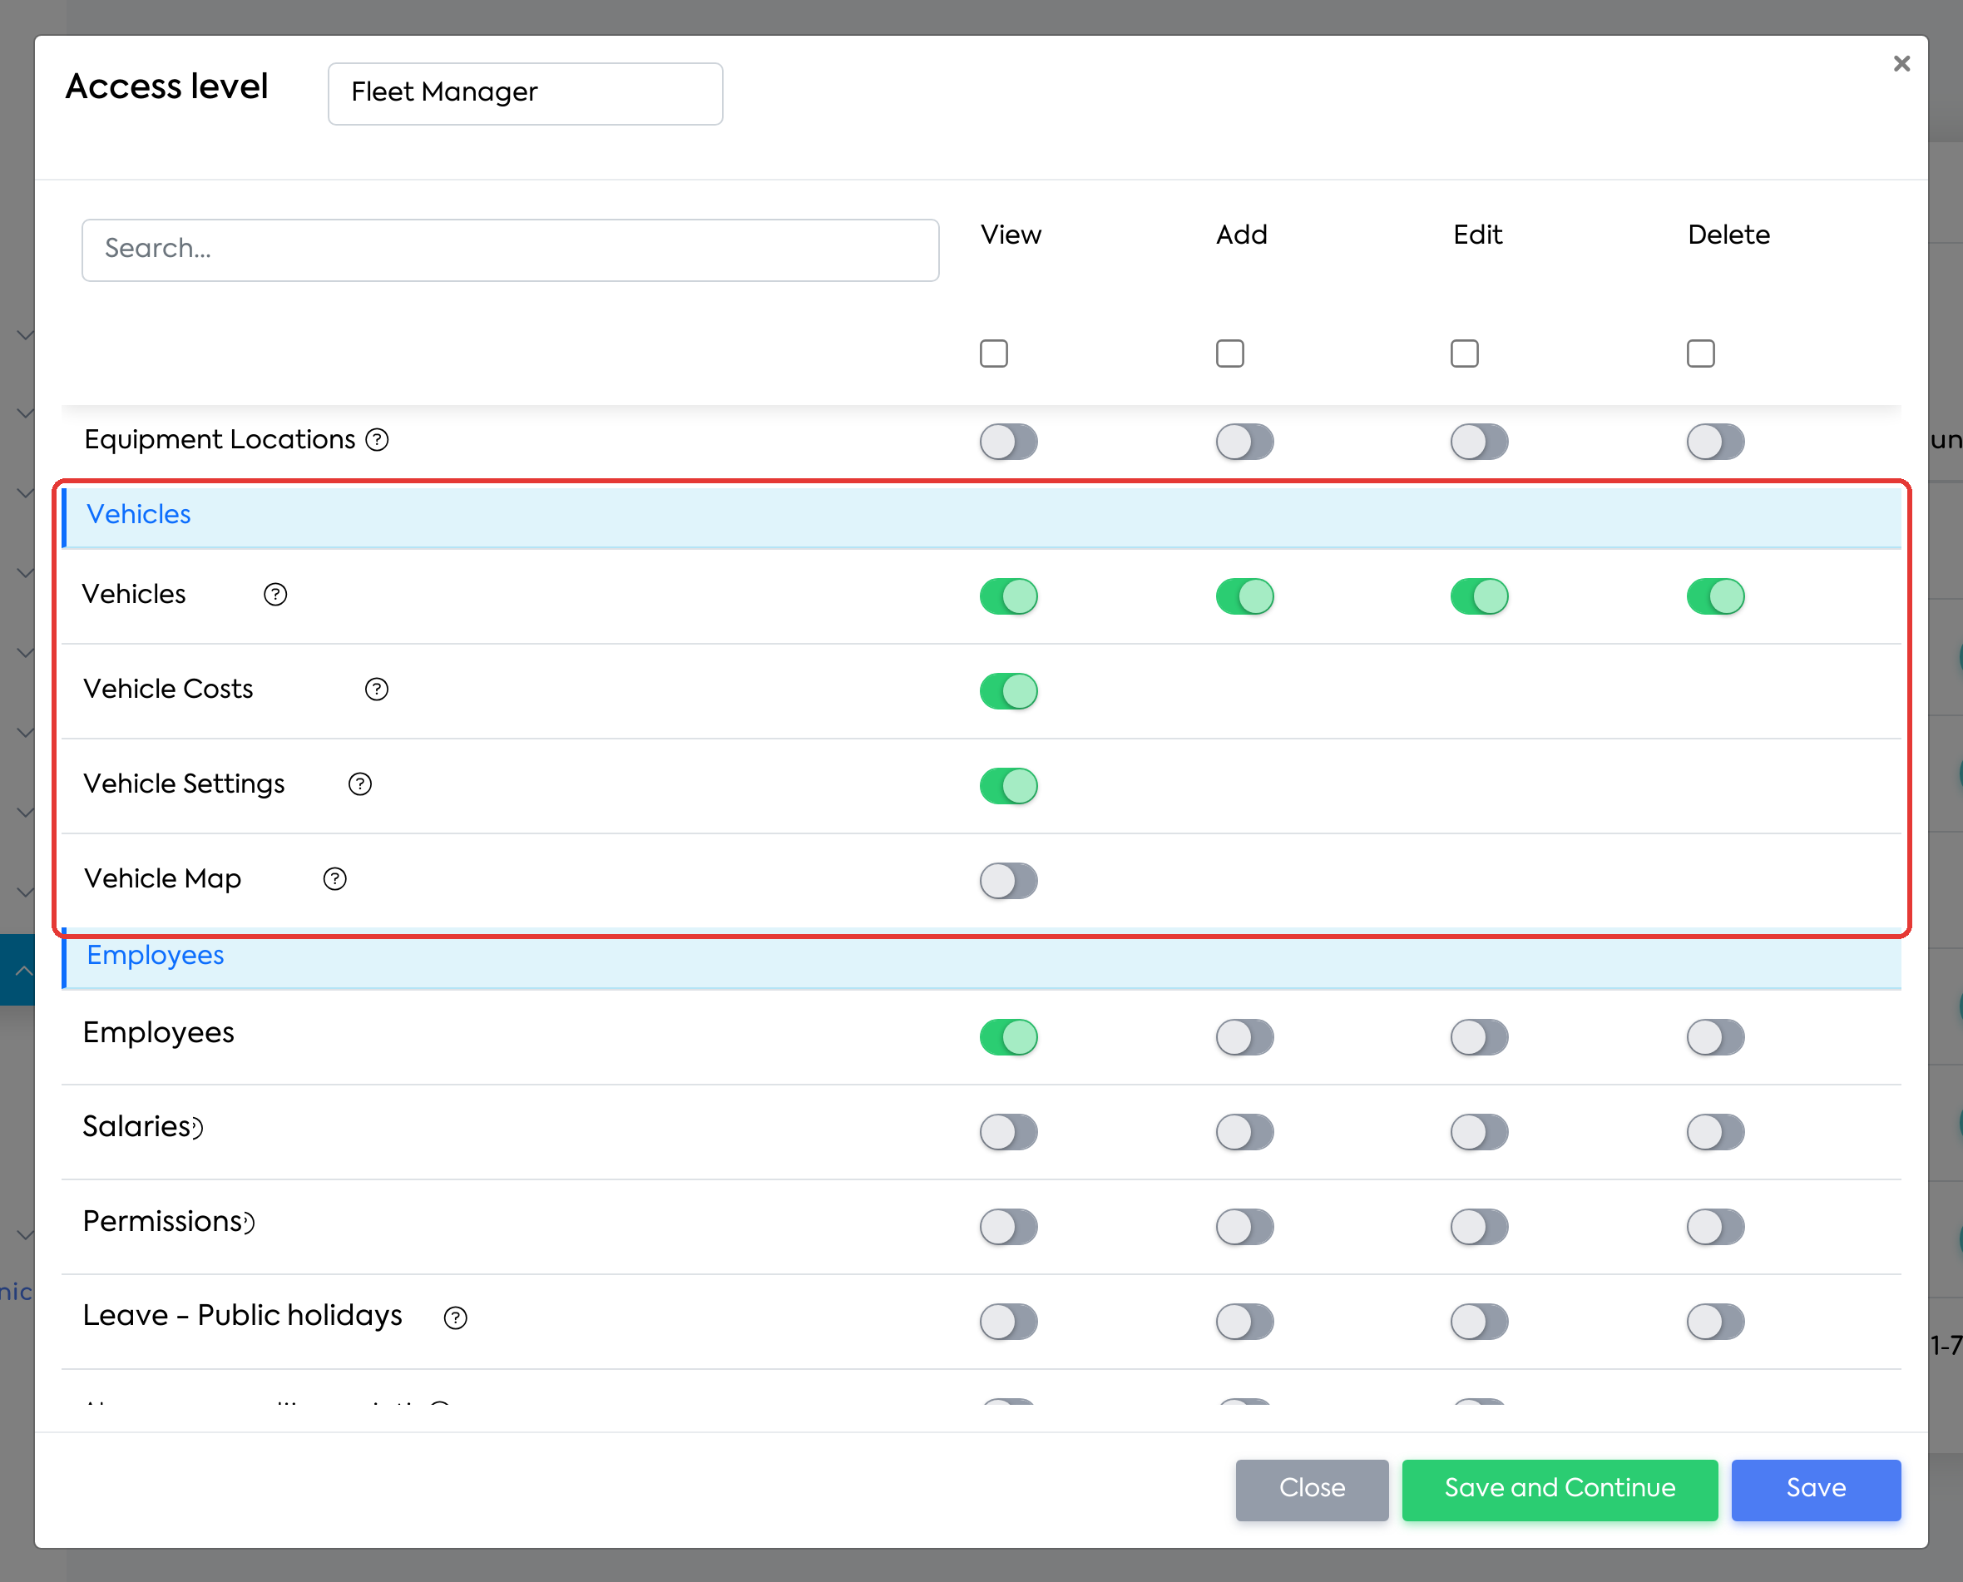Viewport: 1963px width, 1582px height.
Task: Turn off Vehicle Costs View toggle
Action: click(x=1009, y=692)
